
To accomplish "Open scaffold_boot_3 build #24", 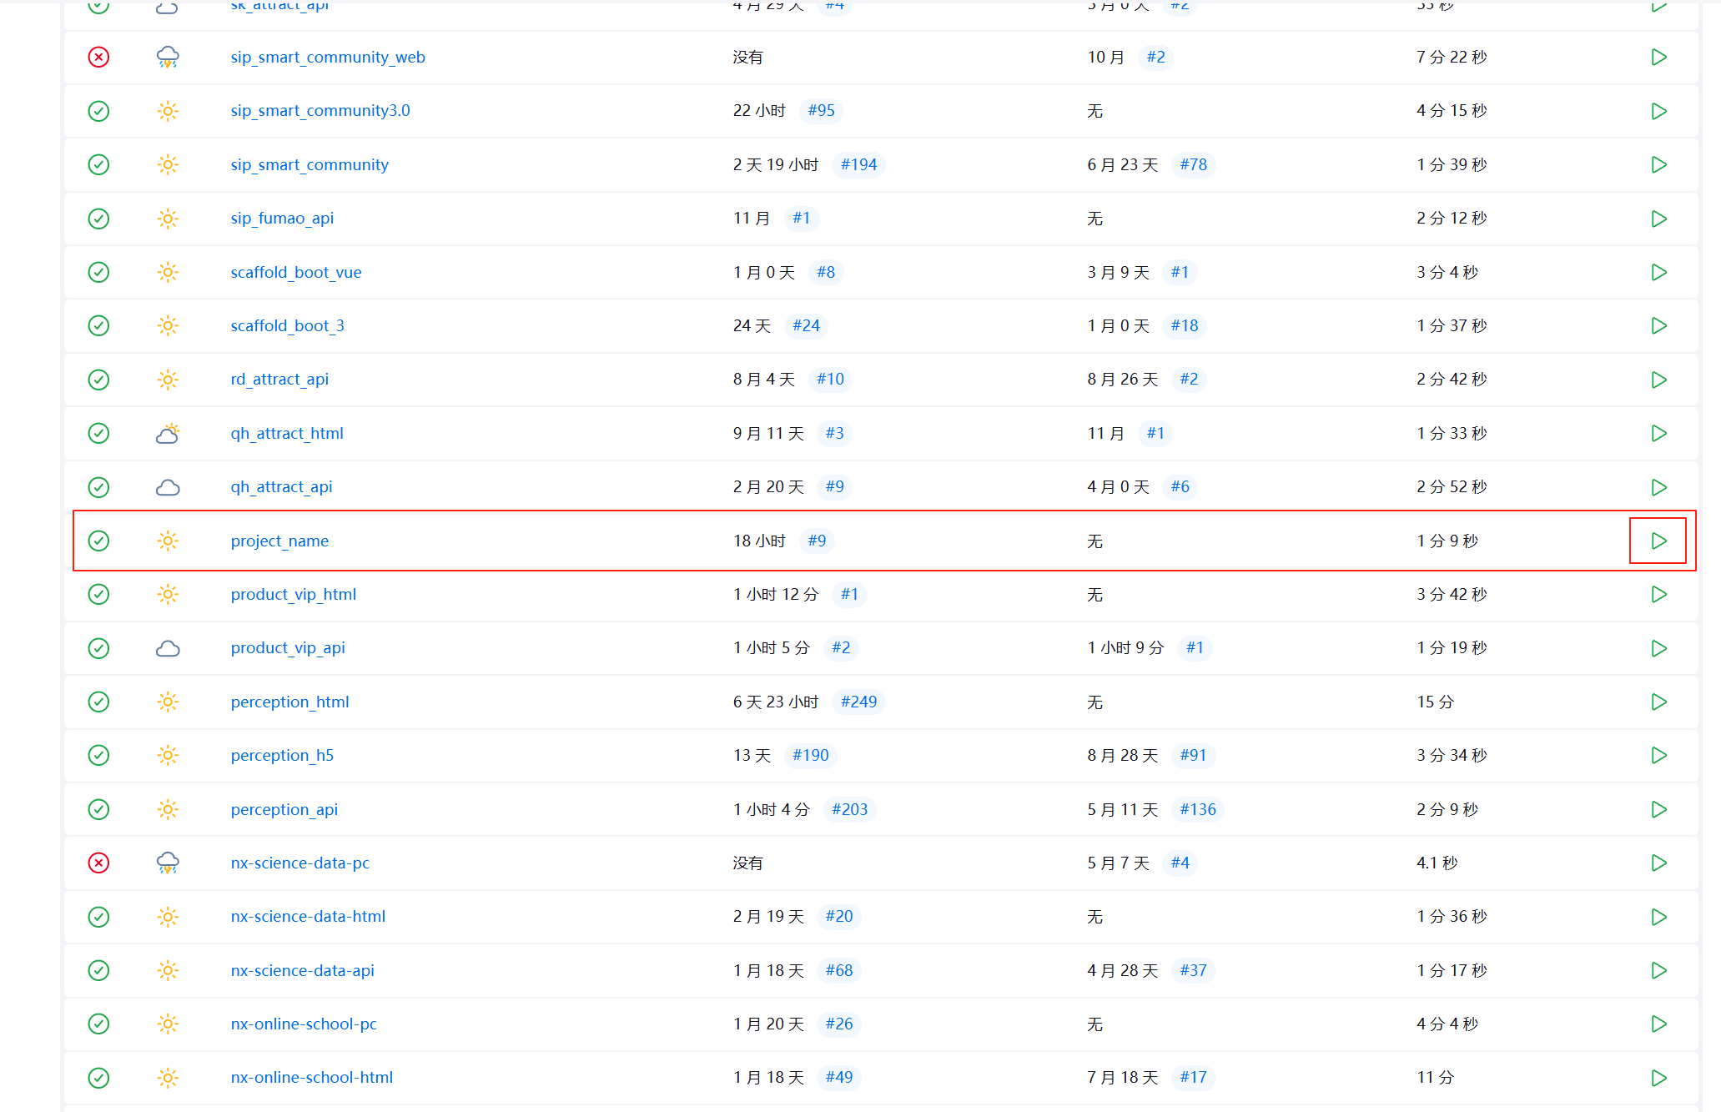I will tap(806, 325).
